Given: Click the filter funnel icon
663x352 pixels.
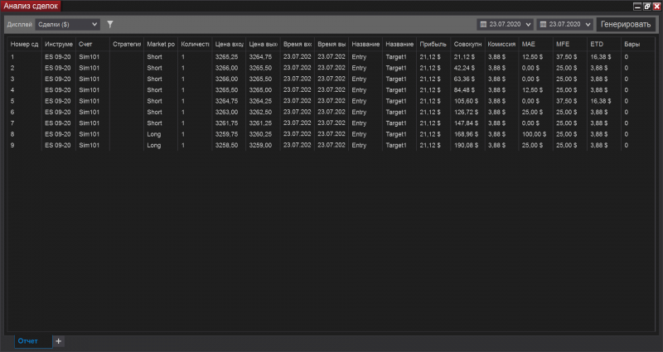Looking at the screenshot, I should [x=110, y=25].
